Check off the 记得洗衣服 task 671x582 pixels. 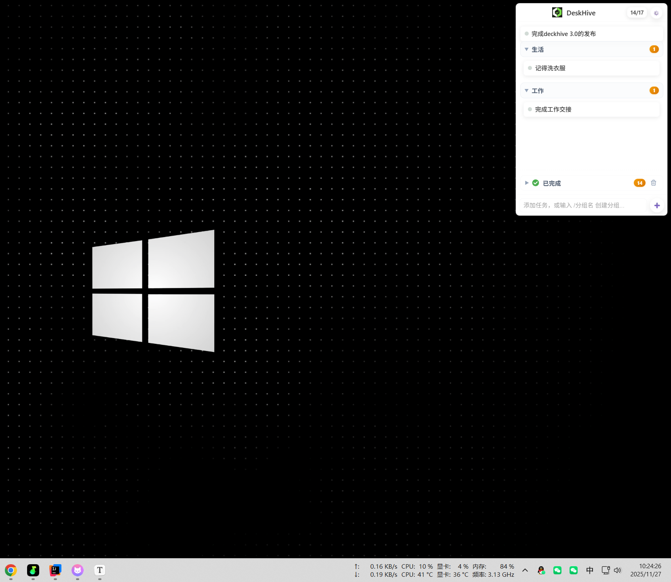530,68
